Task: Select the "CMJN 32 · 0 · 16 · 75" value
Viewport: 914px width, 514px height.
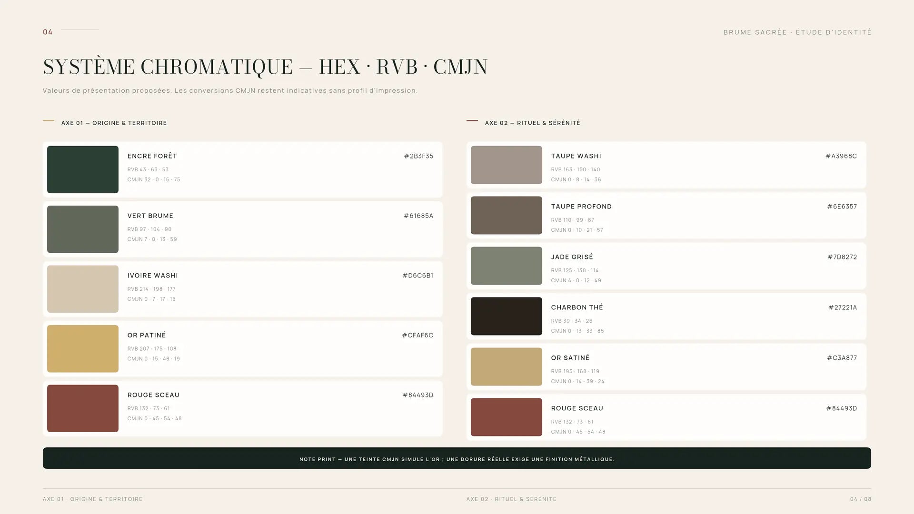Action: point(154,179)
